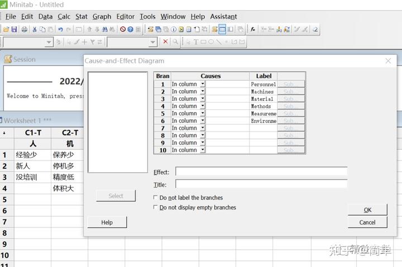
Task: Click the fx Assign Formula icon
Action: coord(252,30)
